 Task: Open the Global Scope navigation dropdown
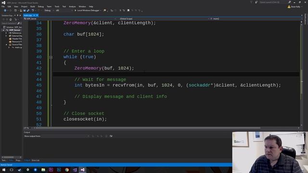(x=164, y=19)
